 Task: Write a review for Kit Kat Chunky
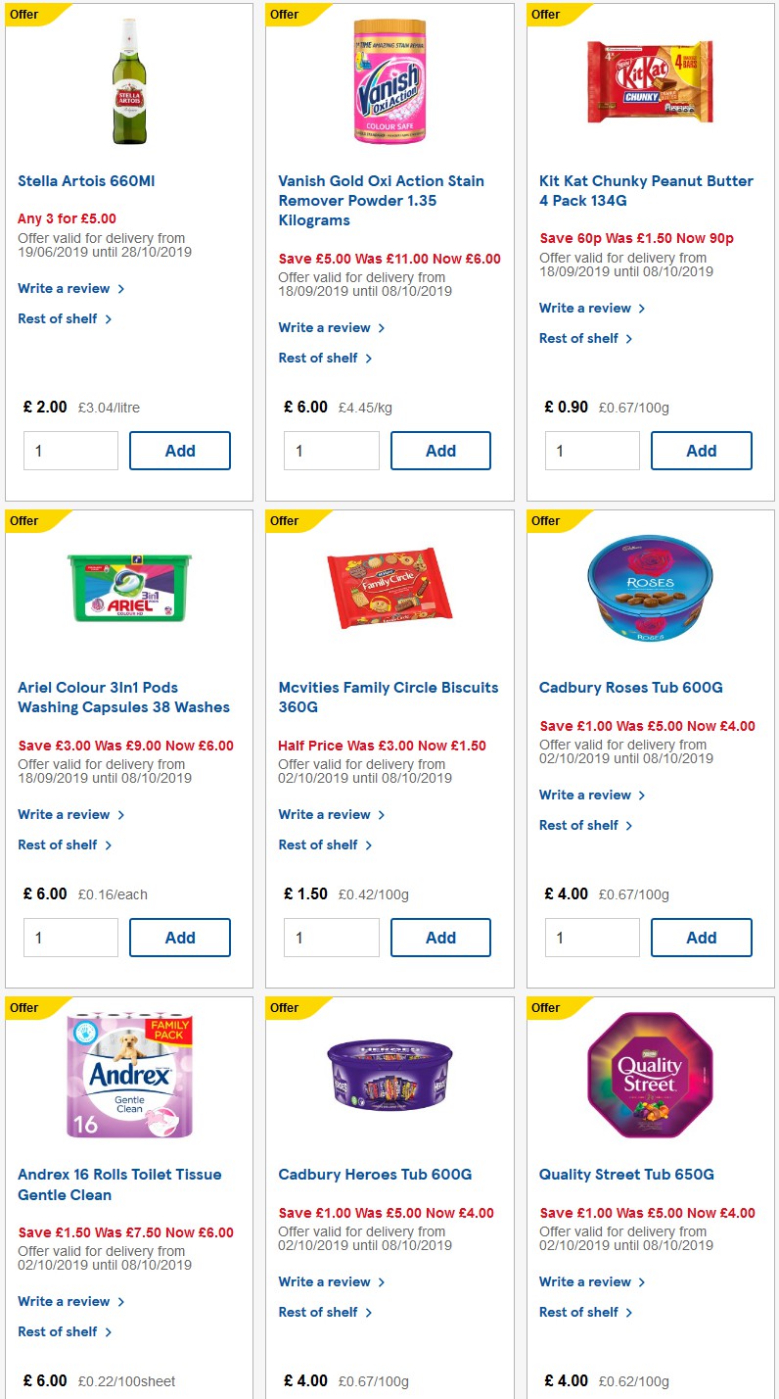[x=586, y=308]
